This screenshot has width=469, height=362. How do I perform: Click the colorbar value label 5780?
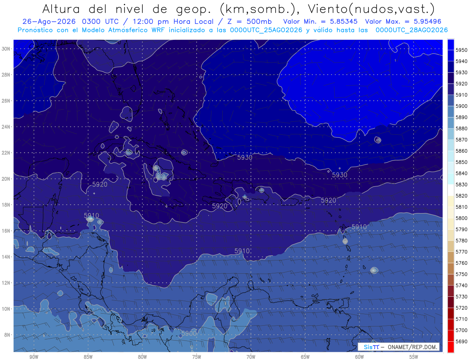(461, 241)
